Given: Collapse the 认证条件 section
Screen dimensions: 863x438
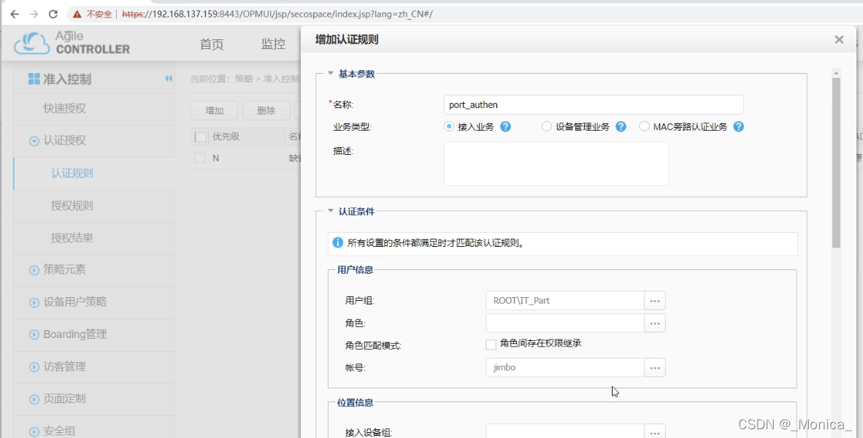Looking at the screenshot, I should point(331,211).
